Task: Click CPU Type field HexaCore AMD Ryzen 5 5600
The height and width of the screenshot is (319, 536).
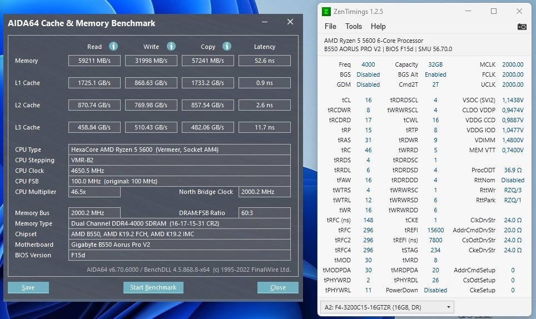Action: click(x=180, y=149)
